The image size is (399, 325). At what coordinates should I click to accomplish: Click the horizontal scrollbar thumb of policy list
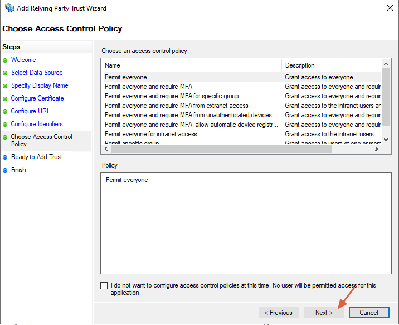tap(221, 149)
